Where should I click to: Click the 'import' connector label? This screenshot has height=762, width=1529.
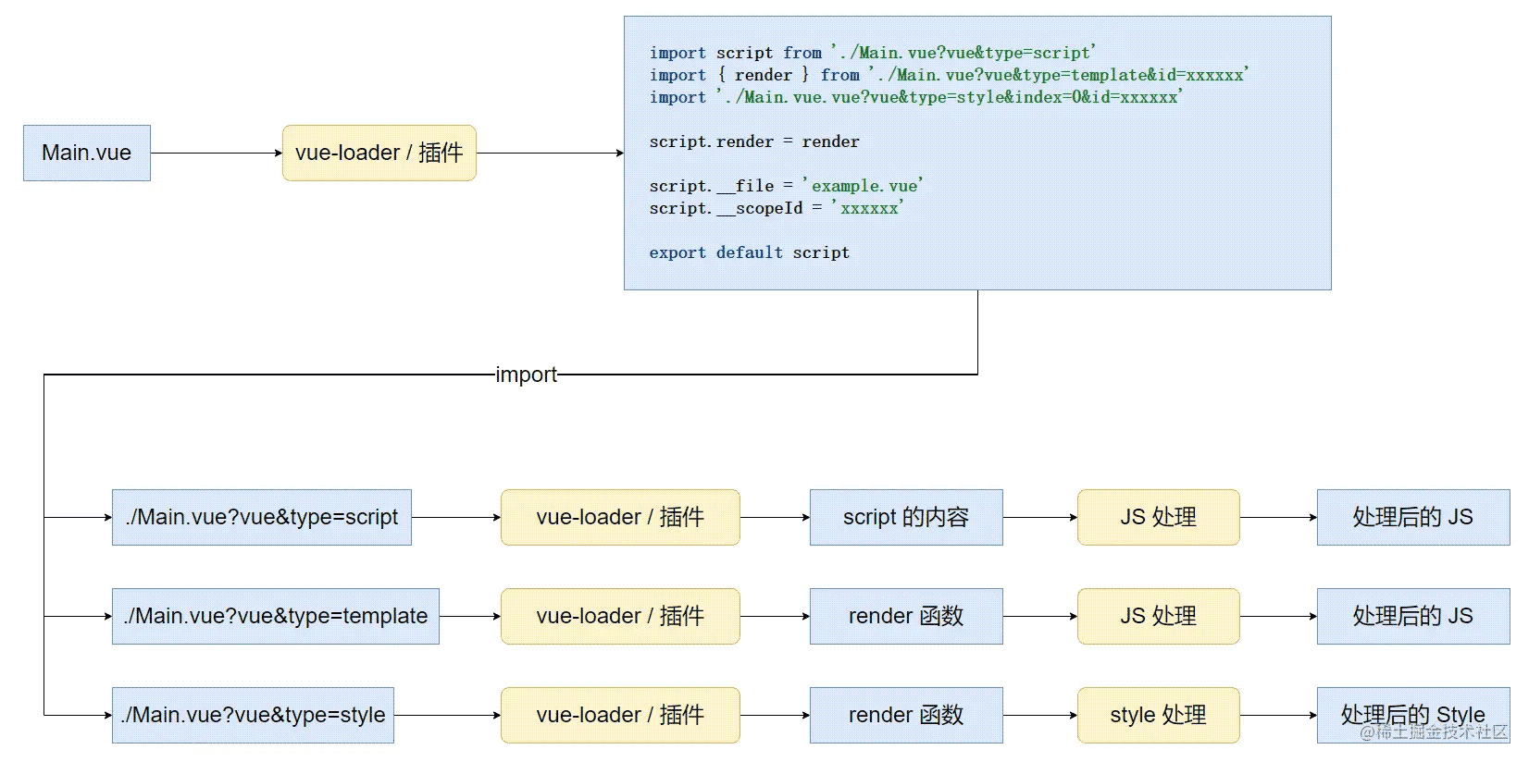pyautogui.click(x=526, y=375)
